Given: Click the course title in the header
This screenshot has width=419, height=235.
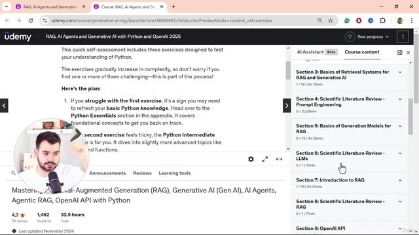Looking at the screenshot, I should coord(113,37).
